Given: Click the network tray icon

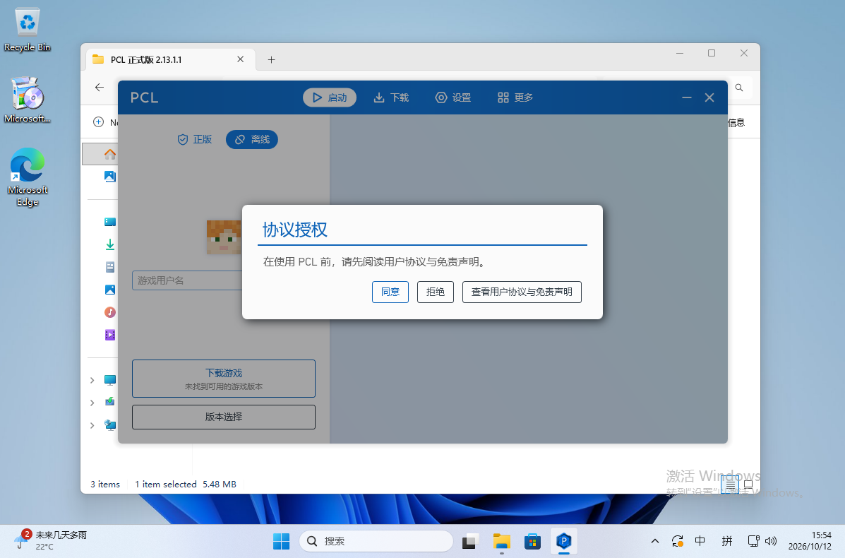Looking at the screenshot, I should (x=753, y=541).
